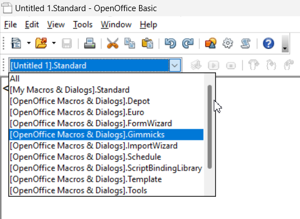The height and width of the screenshot is (219, 300).
Task: Open the New document dropdown arrow
Action: [29, 43]
